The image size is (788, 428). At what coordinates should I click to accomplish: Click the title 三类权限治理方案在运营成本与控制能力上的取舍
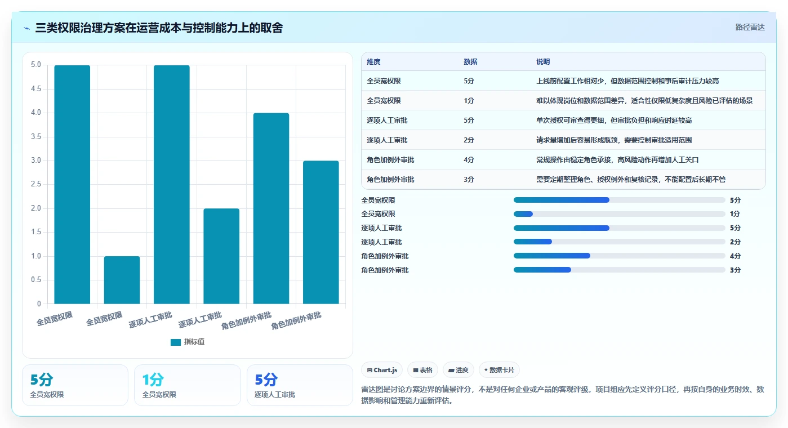tap(159, 28)
